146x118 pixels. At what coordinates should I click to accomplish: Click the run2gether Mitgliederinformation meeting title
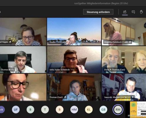pyautogui.click(x=101, y=3)
